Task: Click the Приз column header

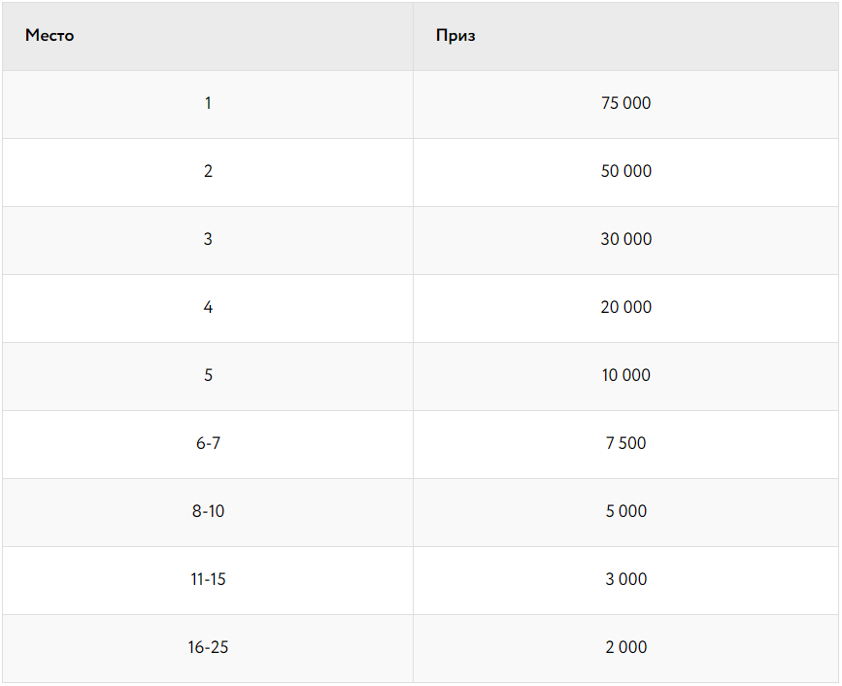Action: (x=455, y=36)
